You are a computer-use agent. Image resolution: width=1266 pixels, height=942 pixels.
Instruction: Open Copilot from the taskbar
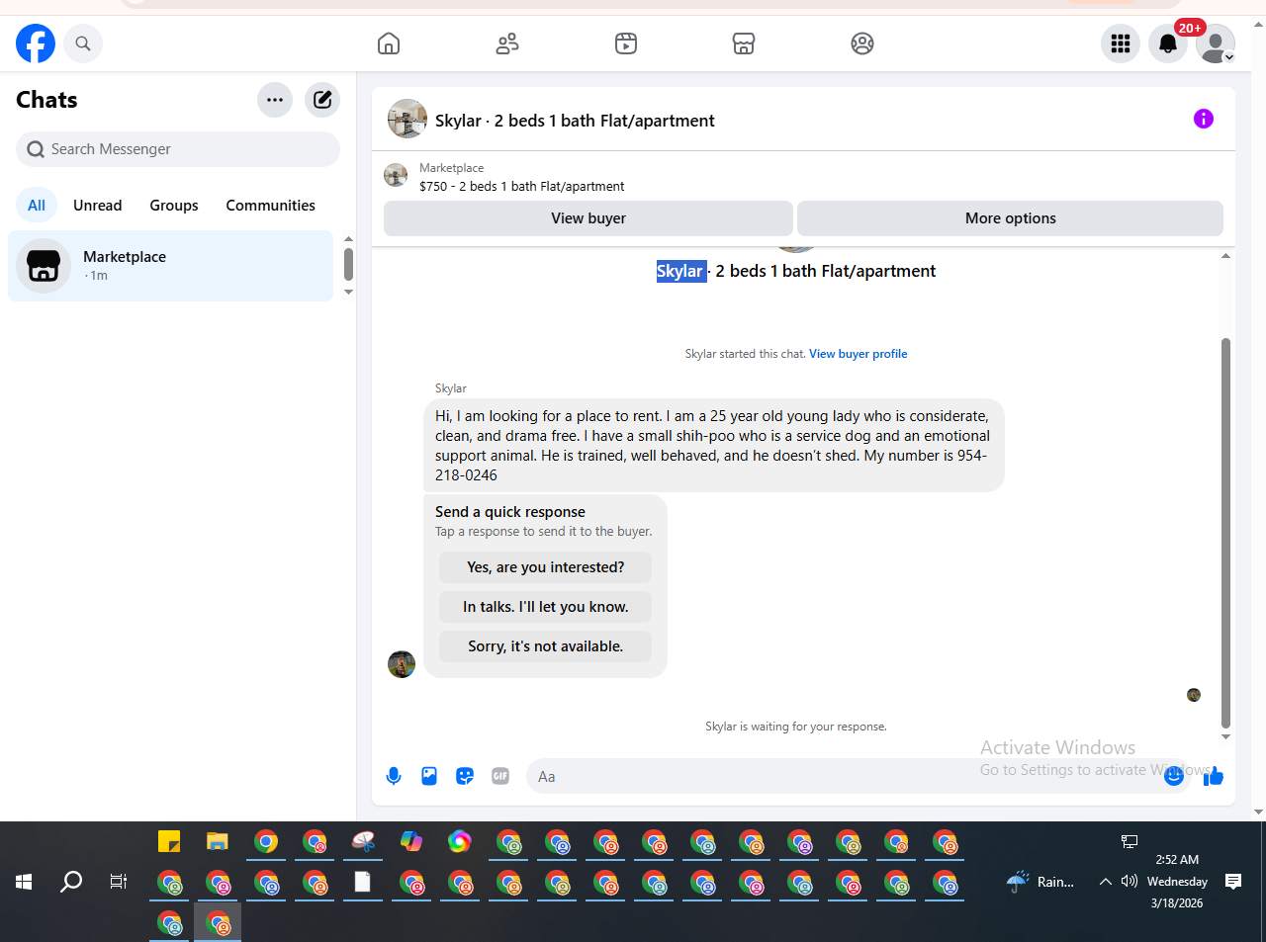pos(411,841)
